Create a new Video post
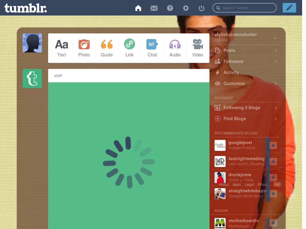Viewport: 306px width, 229px height. coord(198,48)
